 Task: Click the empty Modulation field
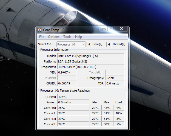115,72
